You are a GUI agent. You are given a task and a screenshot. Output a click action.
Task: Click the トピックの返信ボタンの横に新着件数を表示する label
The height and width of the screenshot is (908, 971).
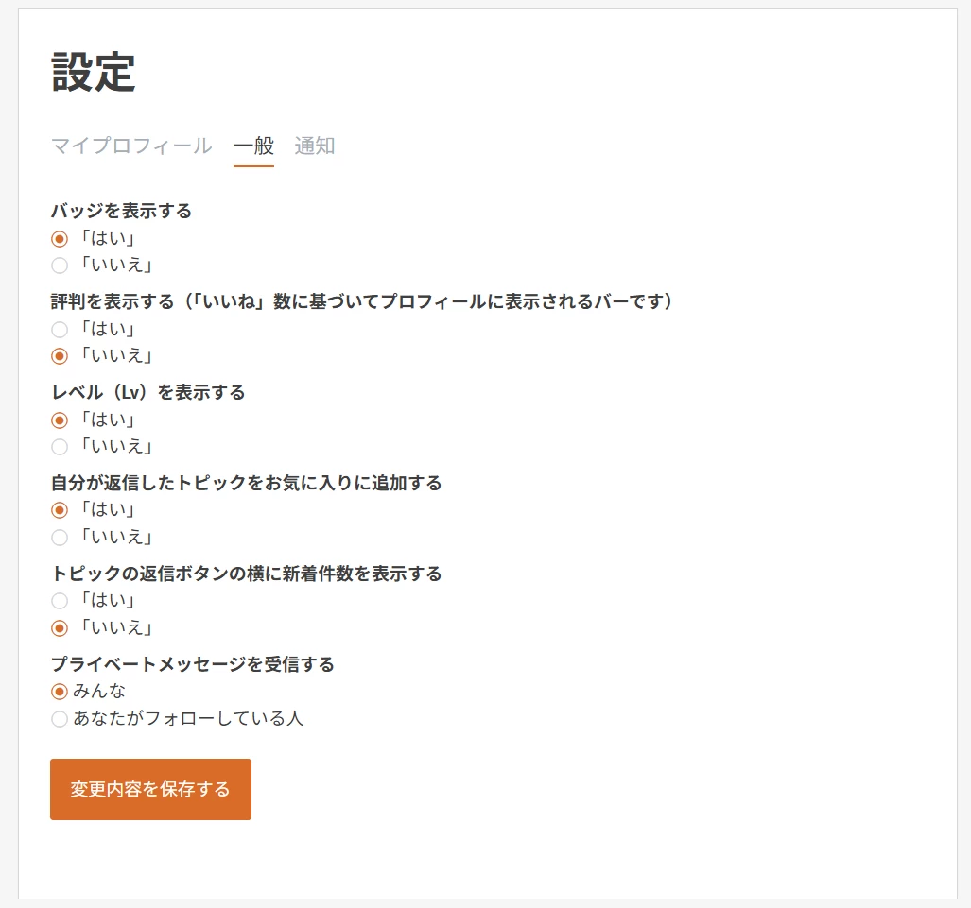(247, 574)
